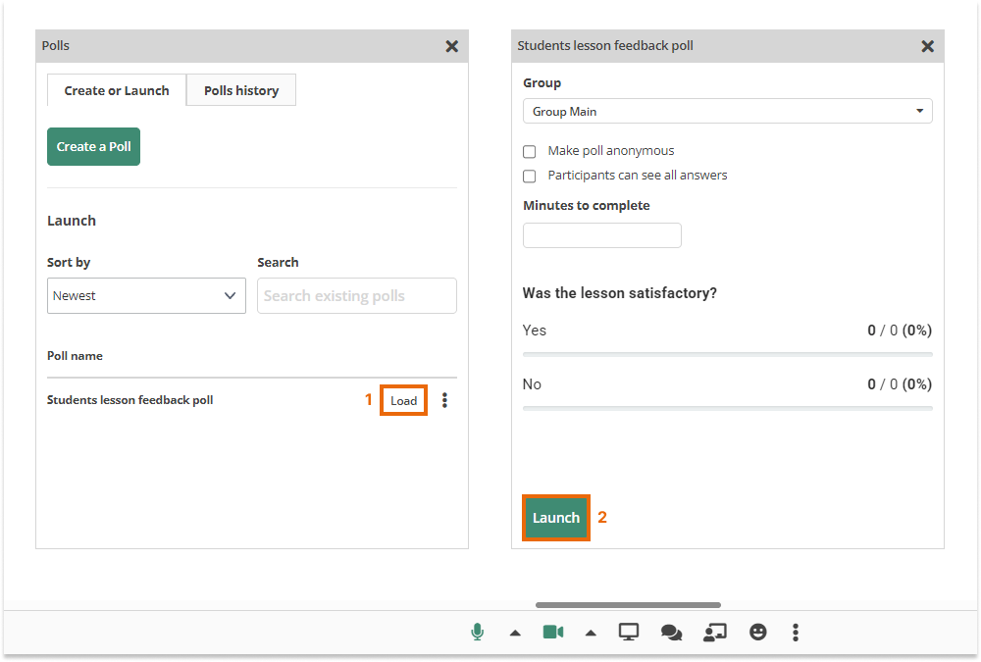Click the Create a Poll button
The height and width of the screenshot is (662, 981).
coord(94,147)
